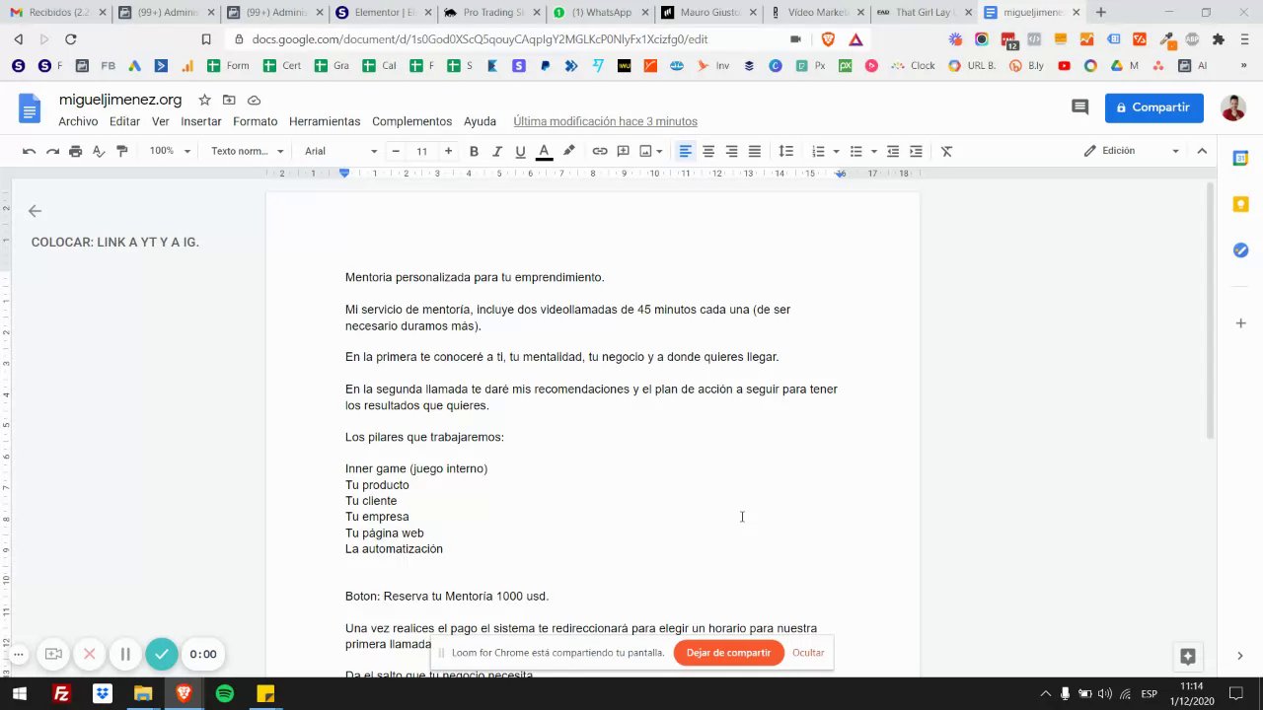Viewport: 1263px width, 710px height.
Task: Expand bulleted list style dropdown arrow
Action: [874, 151]
